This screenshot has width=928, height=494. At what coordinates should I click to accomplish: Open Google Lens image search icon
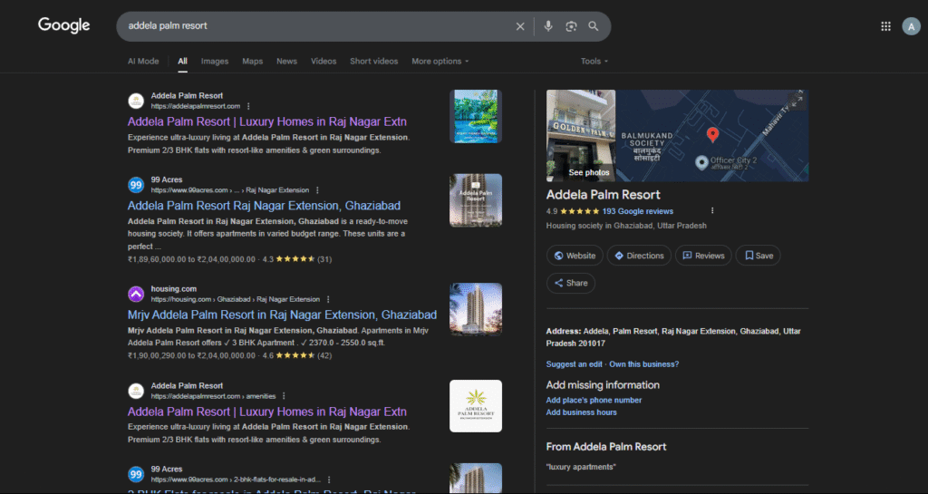click(x=571, y=26)
